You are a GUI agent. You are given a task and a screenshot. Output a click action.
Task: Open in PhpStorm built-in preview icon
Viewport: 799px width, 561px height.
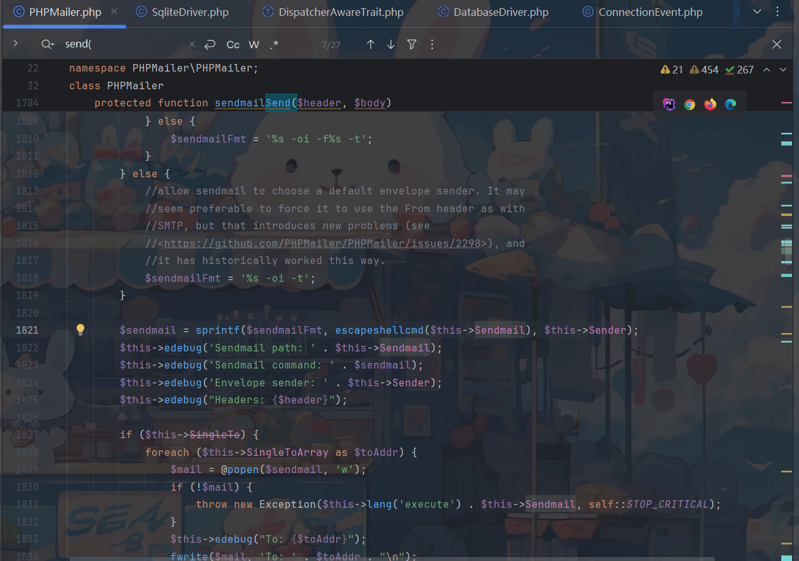(x=669, y=104)
